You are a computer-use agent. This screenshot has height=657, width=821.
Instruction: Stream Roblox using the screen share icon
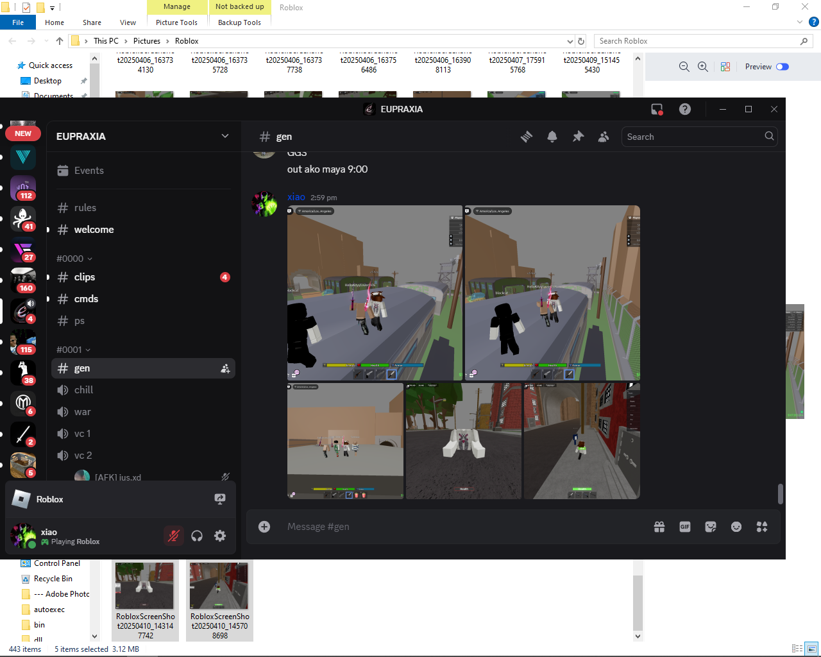220,499
